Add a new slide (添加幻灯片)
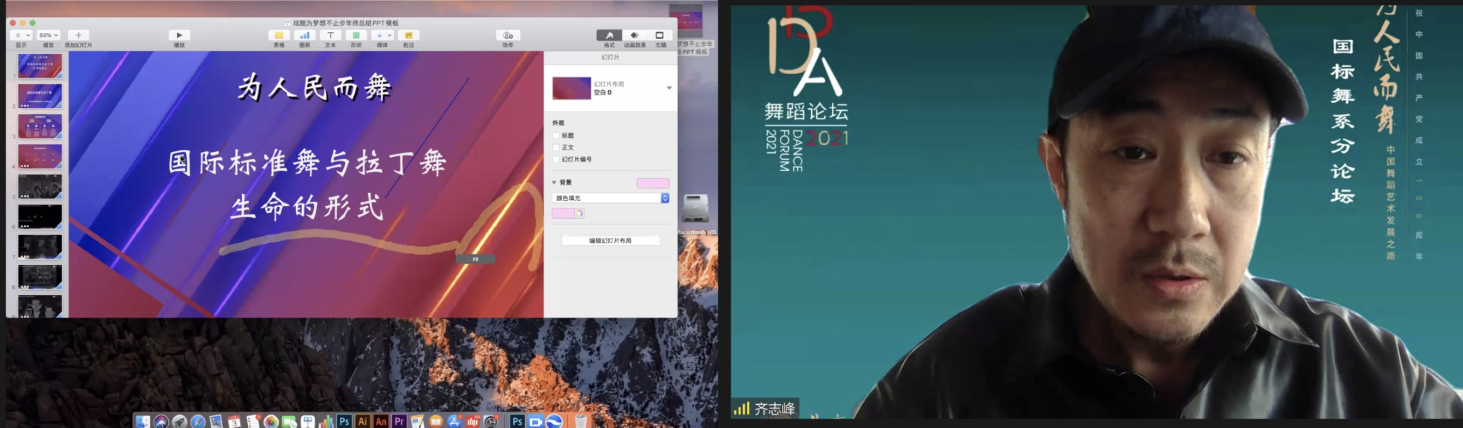The image size is (1463, 428). tap(79, 35)
